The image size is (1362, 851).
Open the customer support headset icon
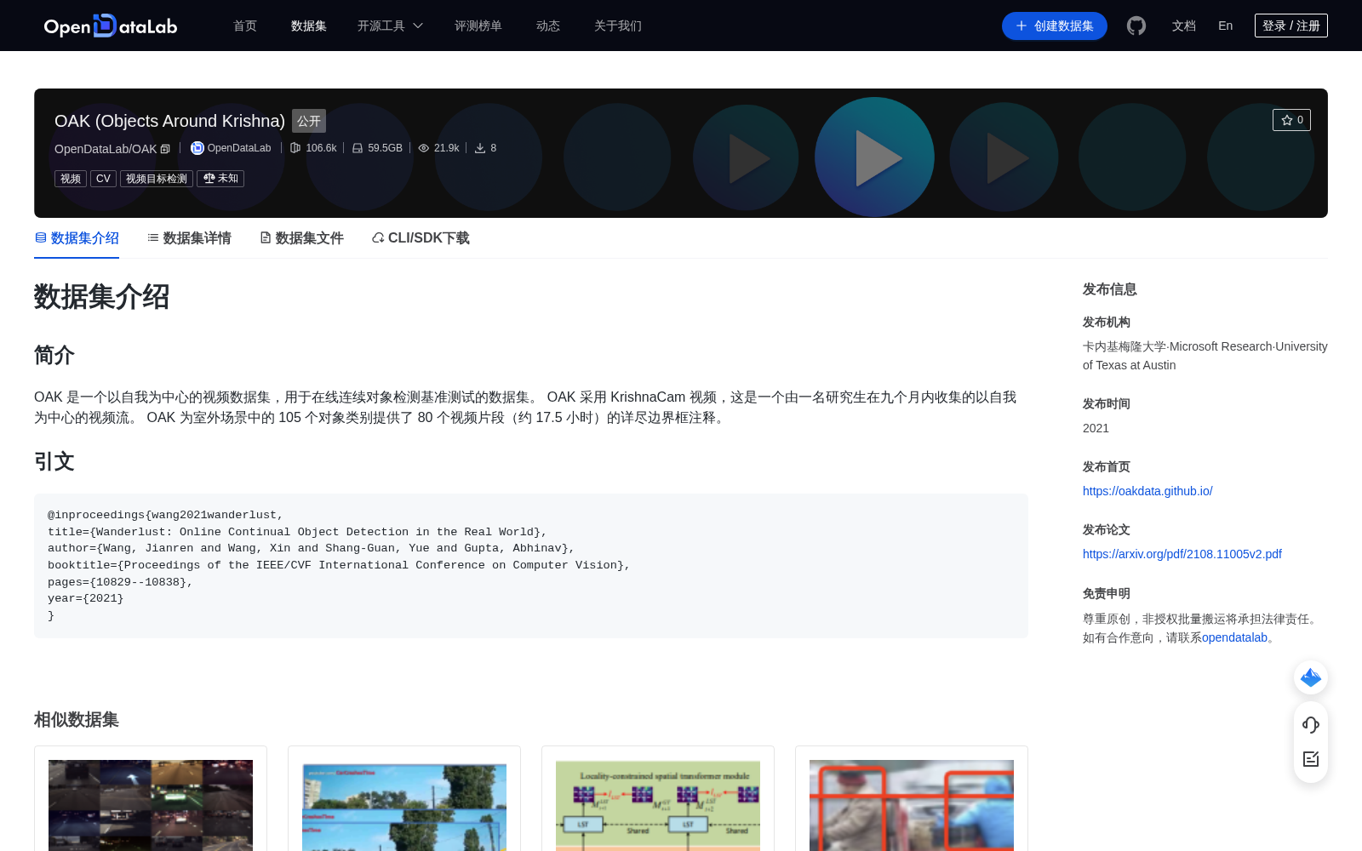(x=1311, y=725)
